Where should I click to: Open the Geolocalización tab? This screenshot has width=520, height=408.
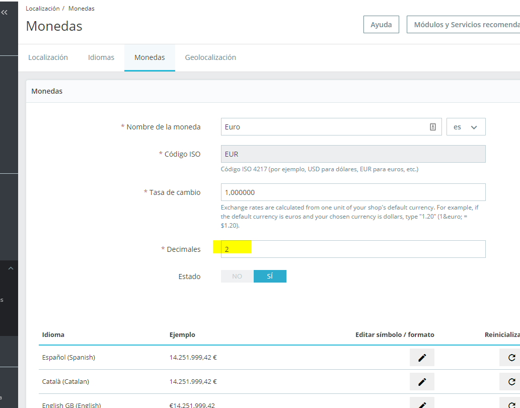click(x=210, y=57)
